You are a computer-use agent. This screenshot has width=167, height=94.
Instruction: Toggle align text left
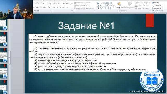[55, 7]
